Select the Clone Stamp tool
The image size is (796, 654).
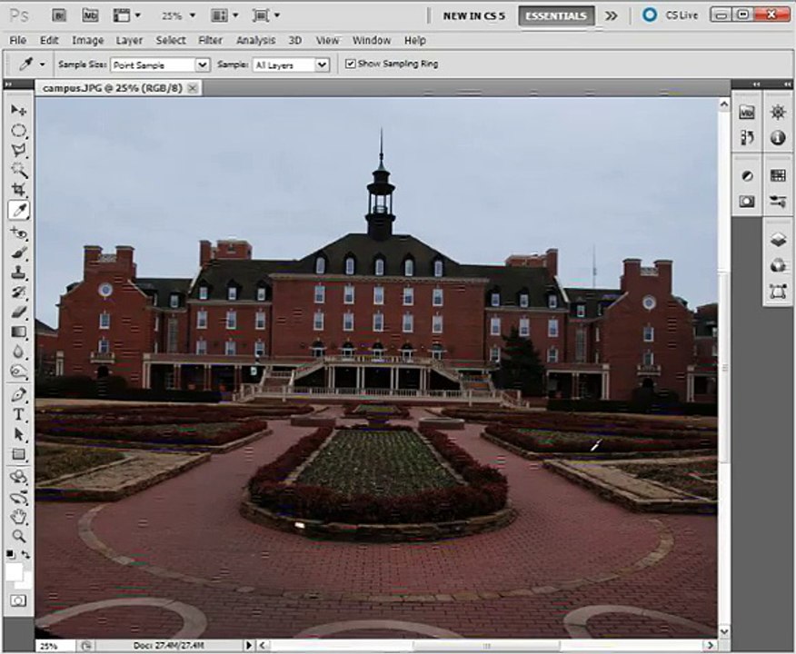pyautogui.click(x=19, y=272)
